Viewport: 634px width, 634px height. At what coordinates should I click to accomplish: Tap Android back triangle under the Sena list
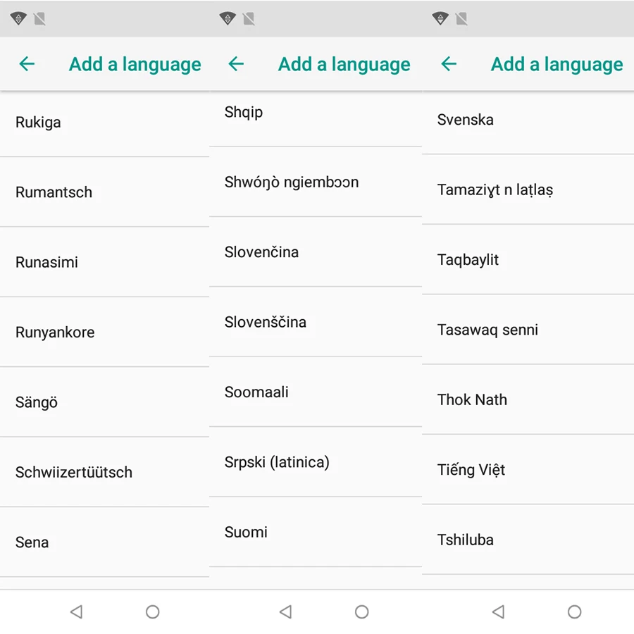(76, 611)
